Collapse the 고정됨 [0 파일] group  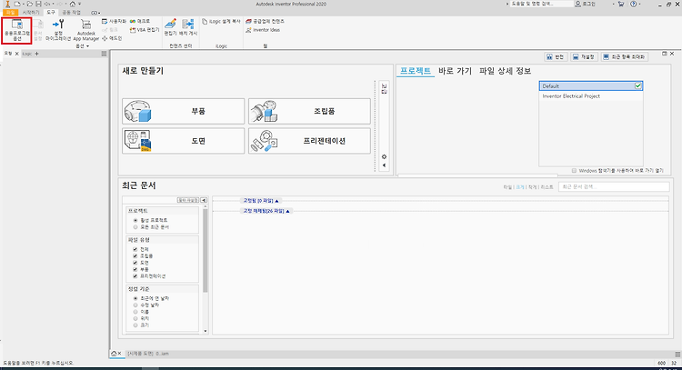click(261, 200)
